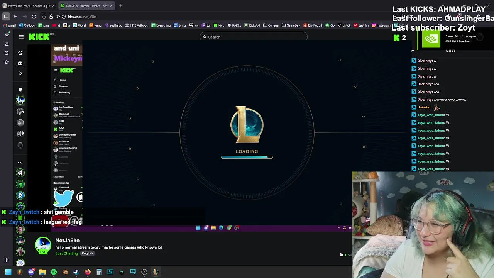
Task: Click the site padlock icon
Action: click(x=51, y=17)
